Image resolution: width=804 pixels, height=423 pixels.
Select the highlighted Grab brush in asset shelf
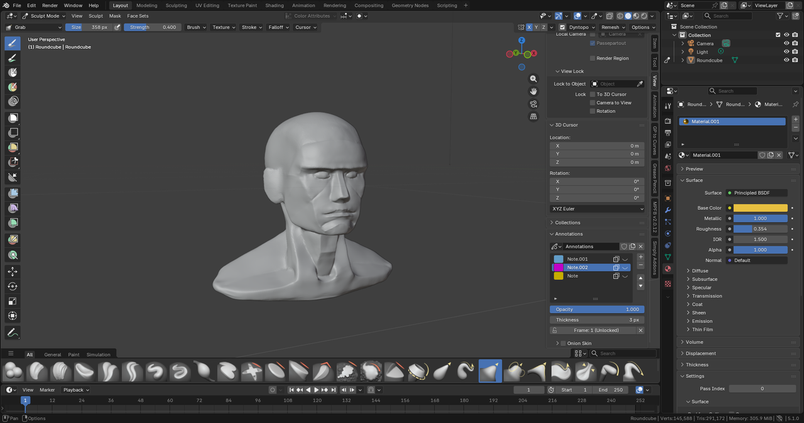490,371
